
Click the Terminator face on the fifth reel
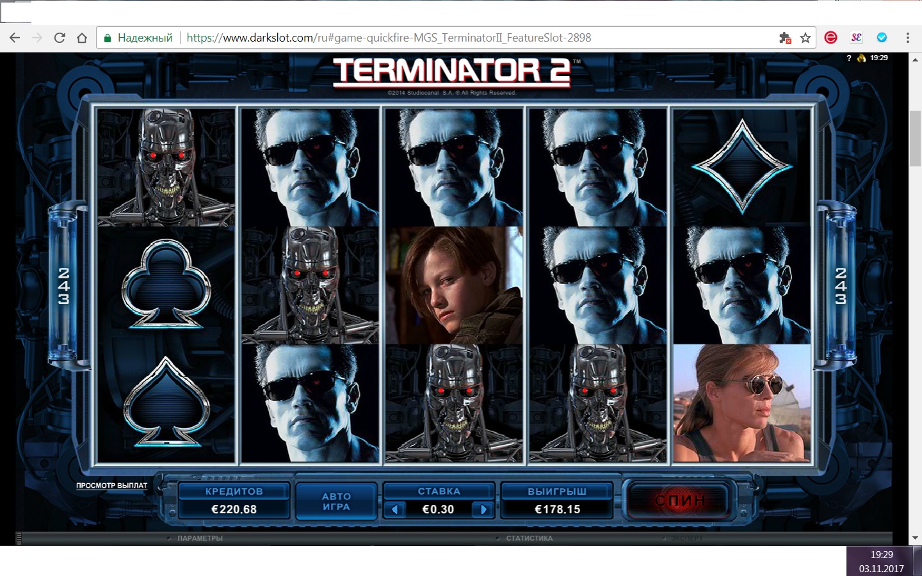[742, 285]
